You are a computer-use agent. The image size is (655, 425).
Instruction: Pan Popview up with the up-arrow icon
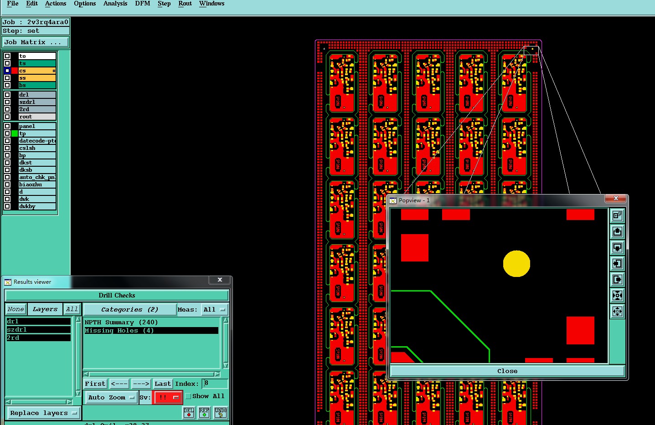coord(617,231)
